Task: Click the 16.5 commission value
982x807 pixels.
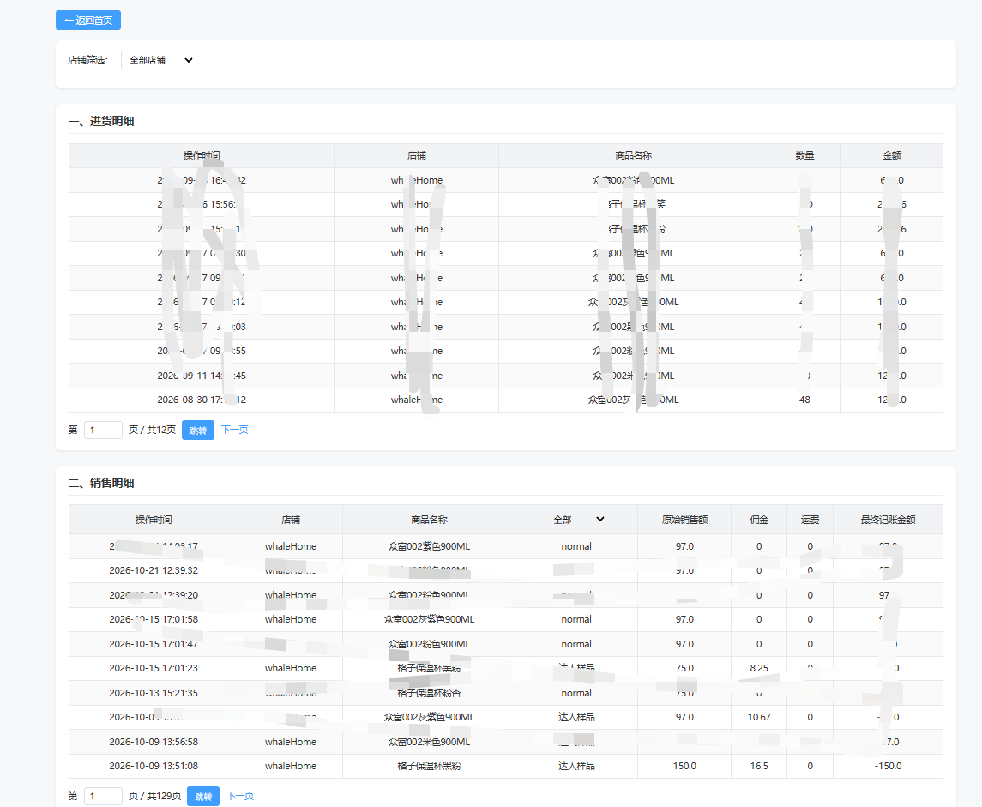Action: [759, 767]
